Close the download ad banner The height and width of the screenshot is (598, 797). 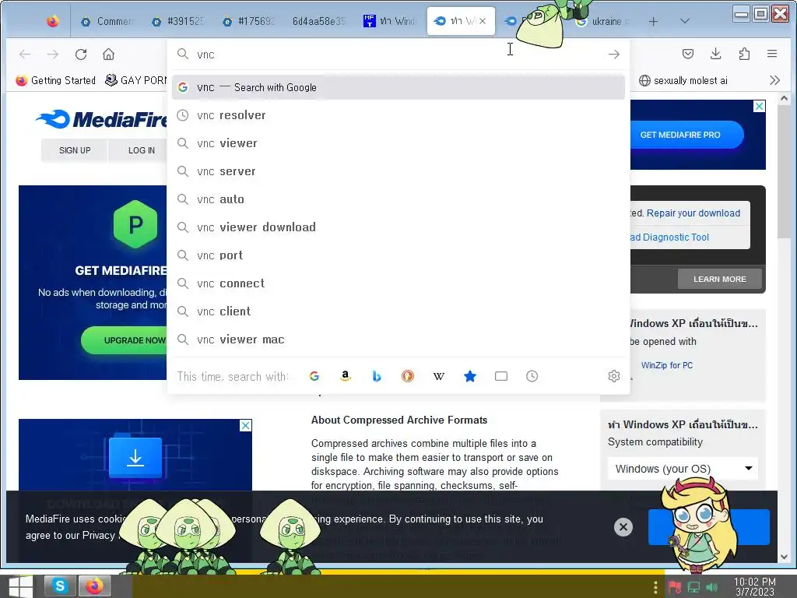pos(245,426)
